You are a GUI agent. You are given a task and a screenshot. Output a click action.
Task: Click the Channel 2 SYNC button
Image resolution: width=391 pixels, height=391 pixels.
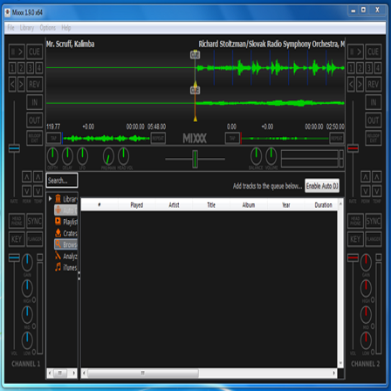[374, 222]
